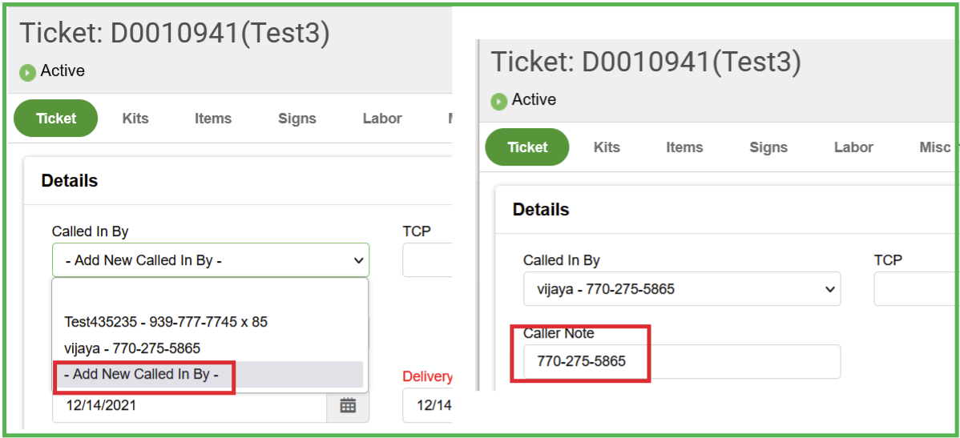960x438 pixels.
Task: Go to Labor tab in left panel
Action: (382, 119)
